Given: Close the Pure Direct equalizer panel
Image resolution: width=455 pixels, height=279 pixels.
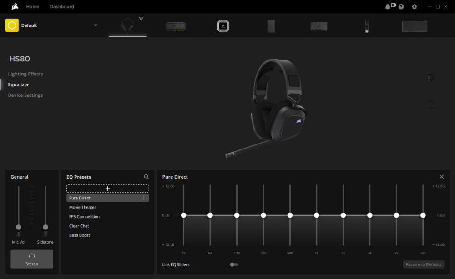Looking at the screenshot, I should pyautogui.click(x=442, y=177).
